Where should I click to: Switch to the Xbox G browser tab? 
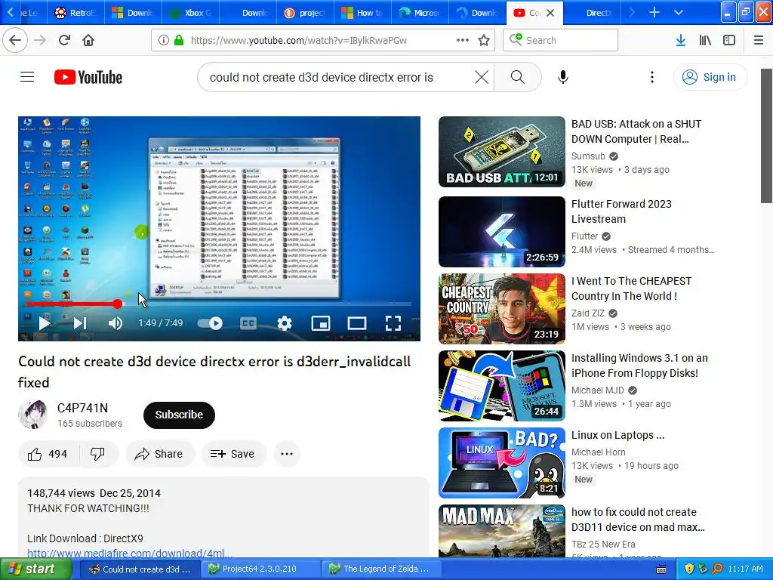point(189,13)
